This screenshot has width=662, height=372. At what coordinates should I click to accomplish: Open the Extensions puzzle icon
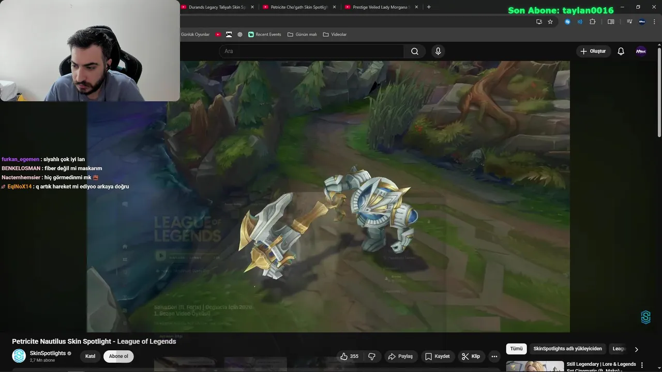pos(593,22)
